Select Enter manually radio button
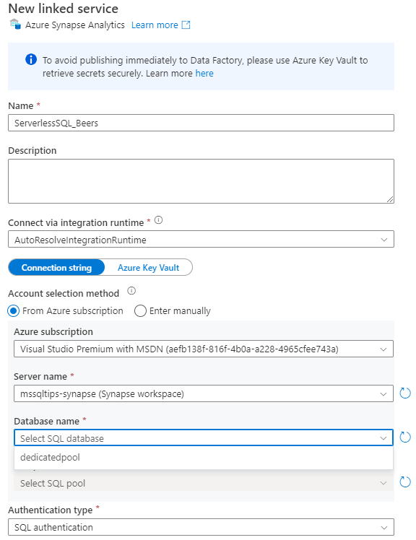 [140, 311]
